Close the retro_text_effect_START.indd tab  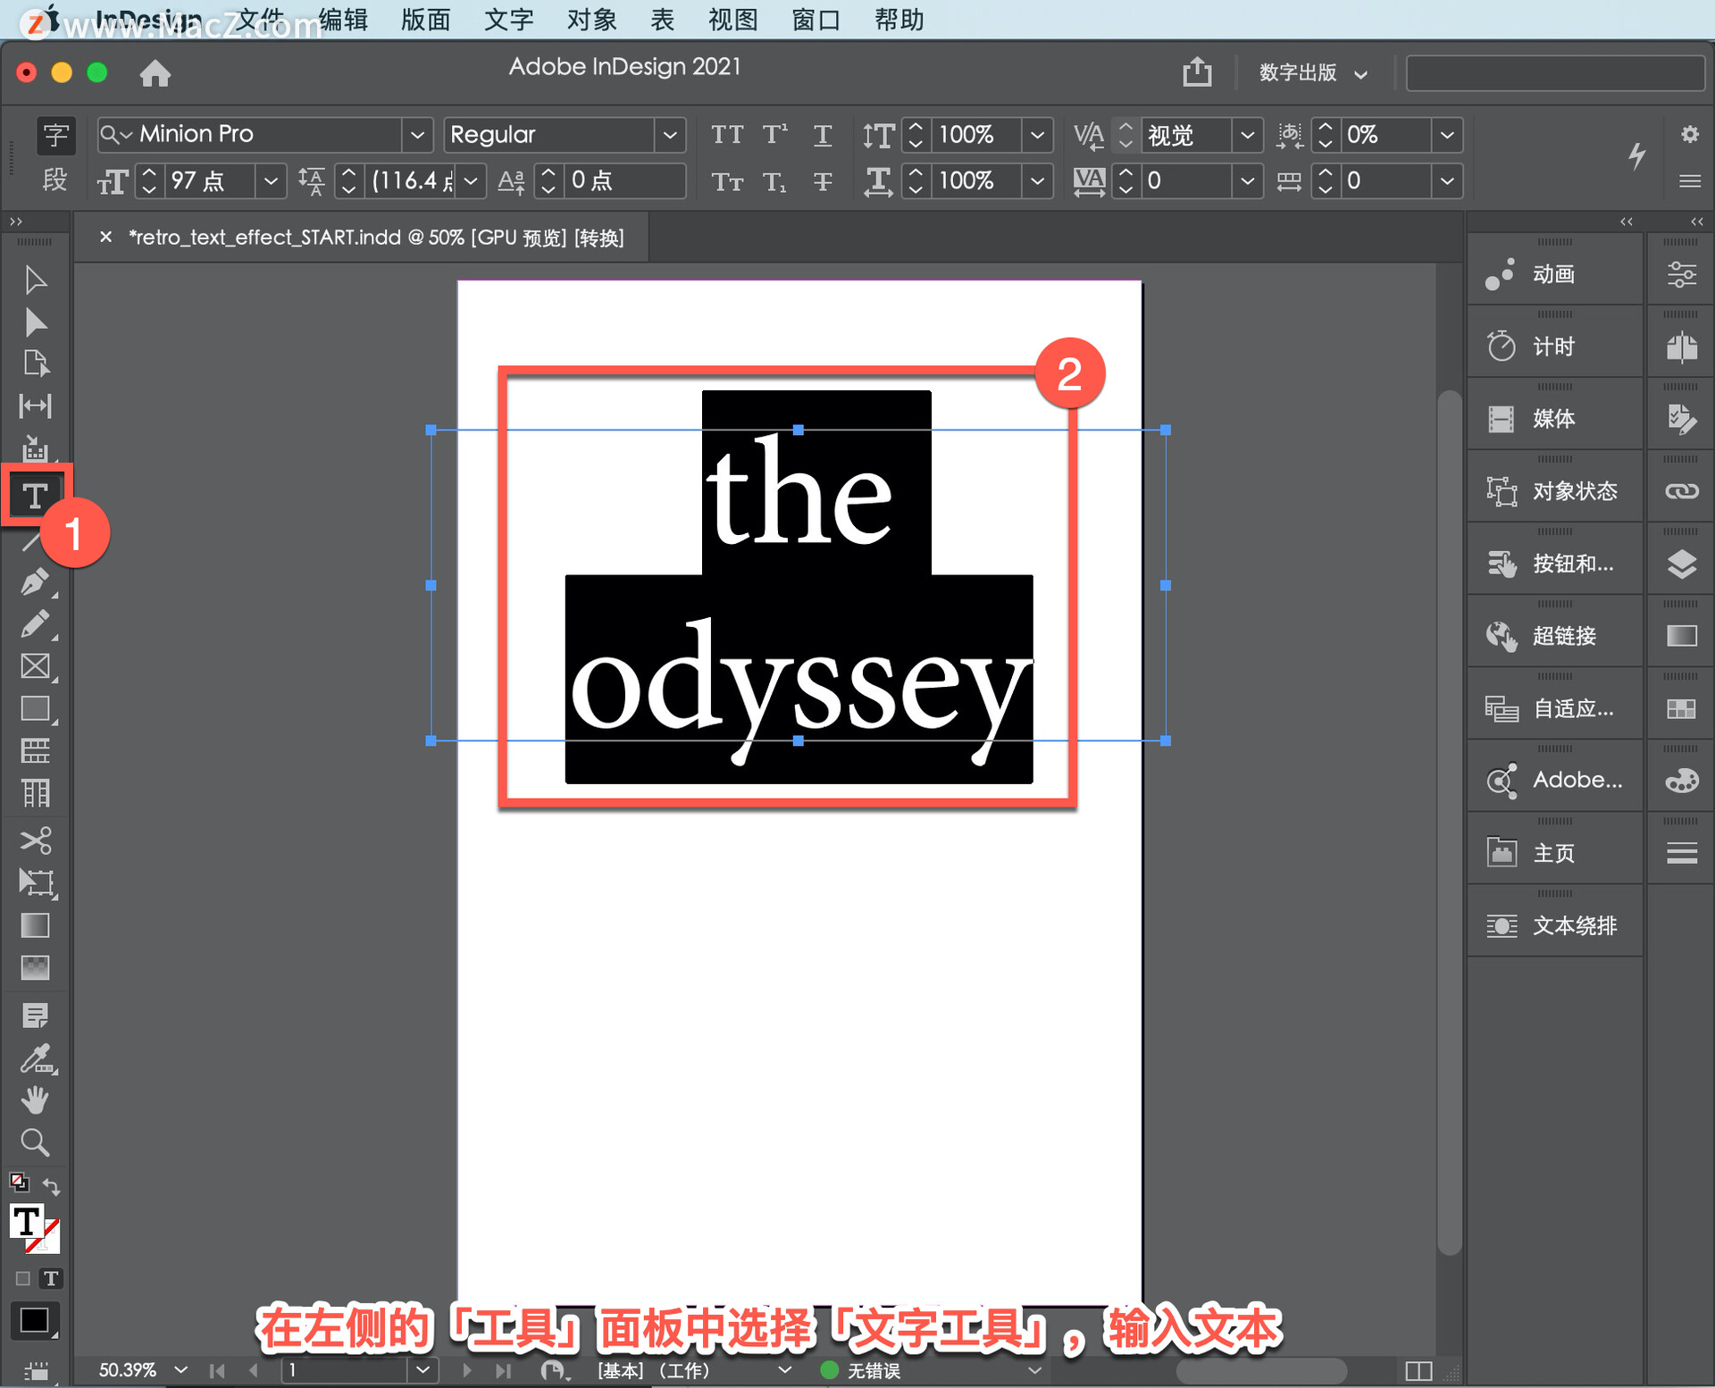(x=105, y=237)
